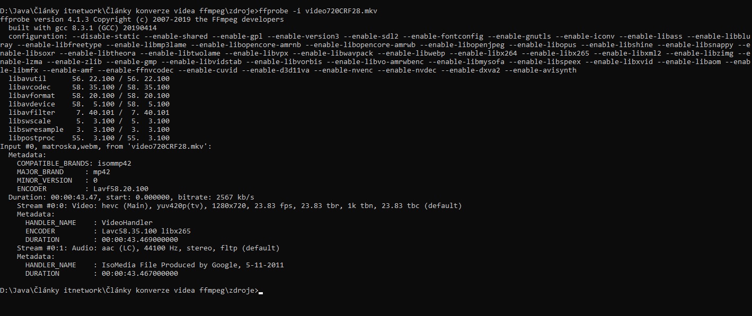Screen dimensions: 752x316
Task: Click the 'Input #0, matroska,webm' line
Action: (x=106, y=146)
